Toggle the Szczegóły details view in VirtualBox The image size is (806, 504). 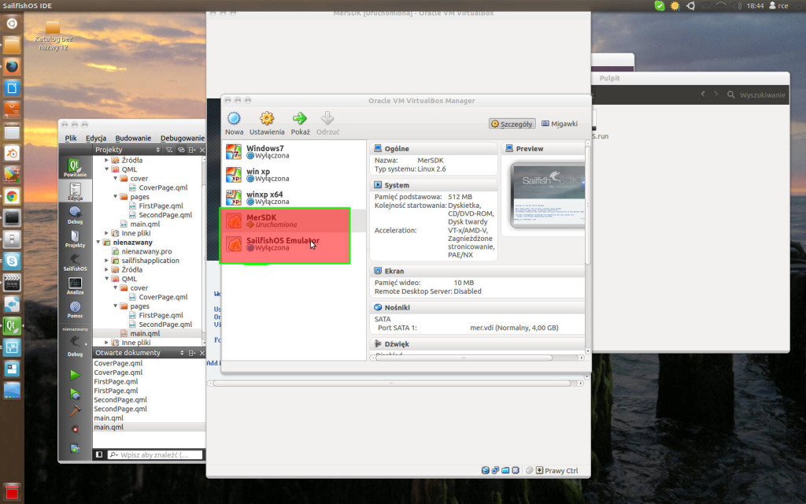(x=512, y=123)
